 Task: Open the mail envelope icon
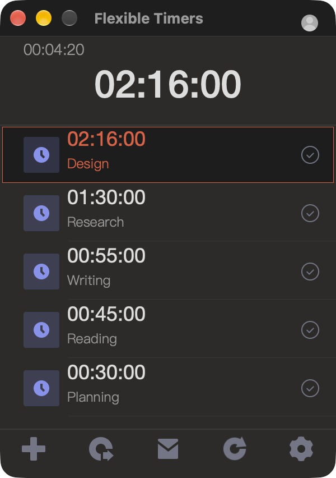[x=168, y=449]
